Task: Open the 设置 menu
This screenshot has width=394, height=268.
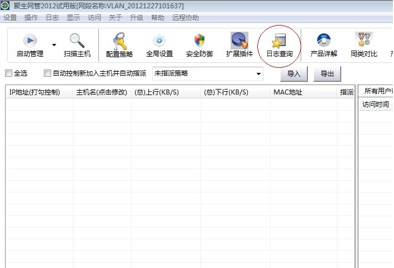Action: tap(10, 18)
